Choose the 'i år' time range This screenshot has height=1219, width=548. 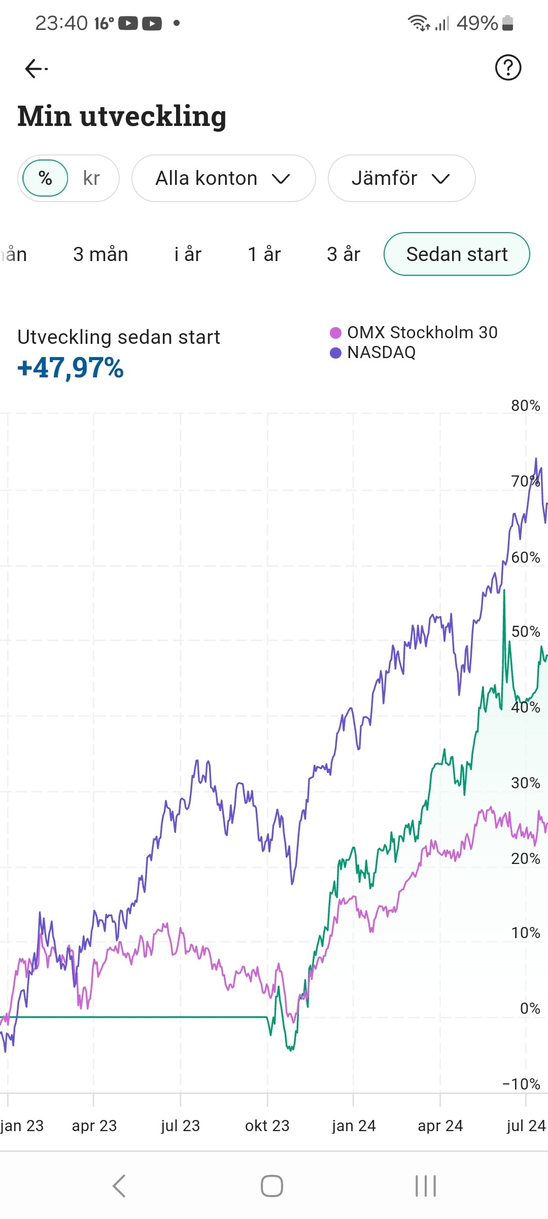point(188,254)
